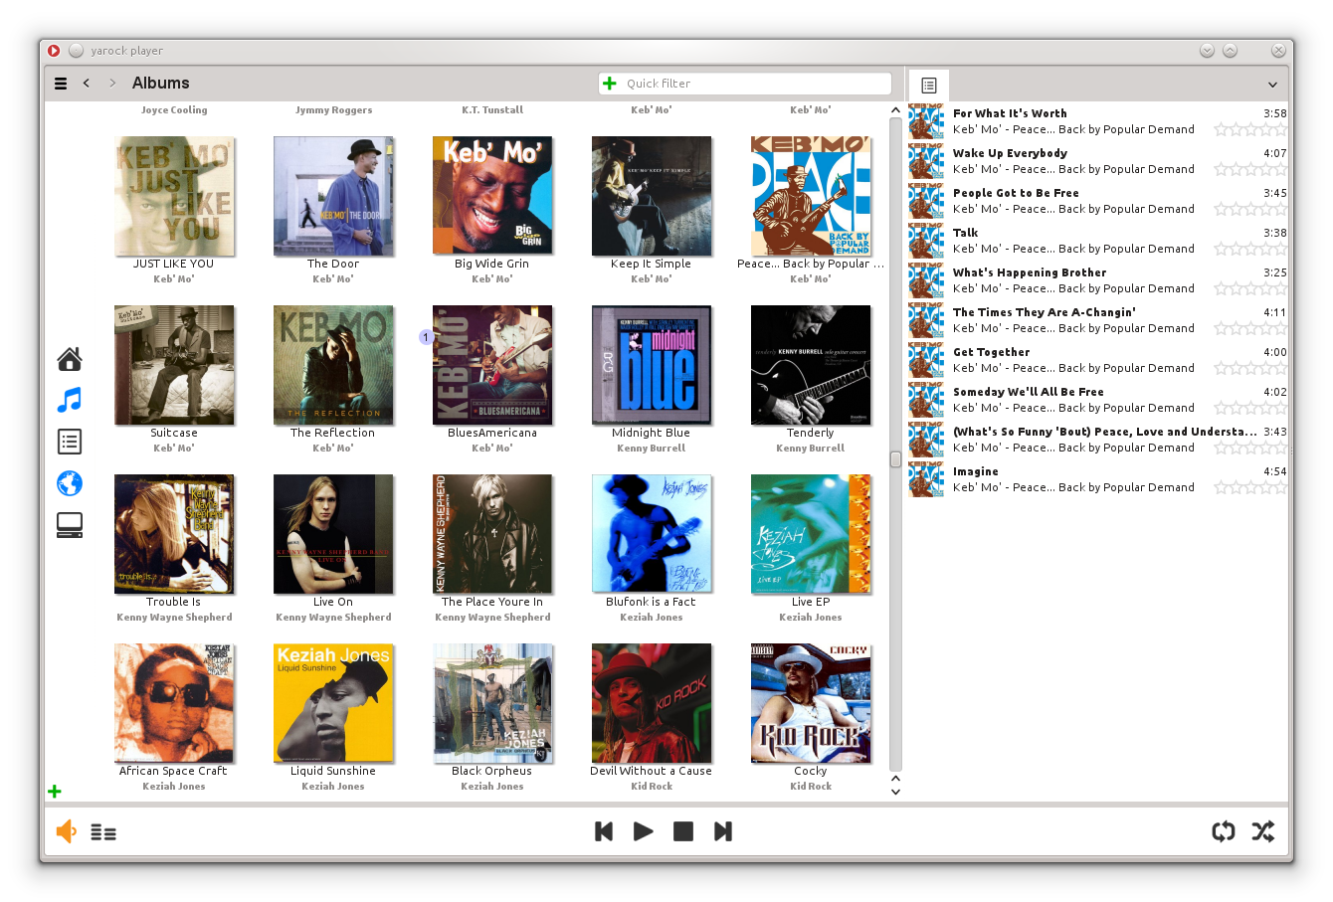Viewport: 1333px width, 902px height.
Task: Select track Someday We'll All Be Free
Action: (1097, 400)
